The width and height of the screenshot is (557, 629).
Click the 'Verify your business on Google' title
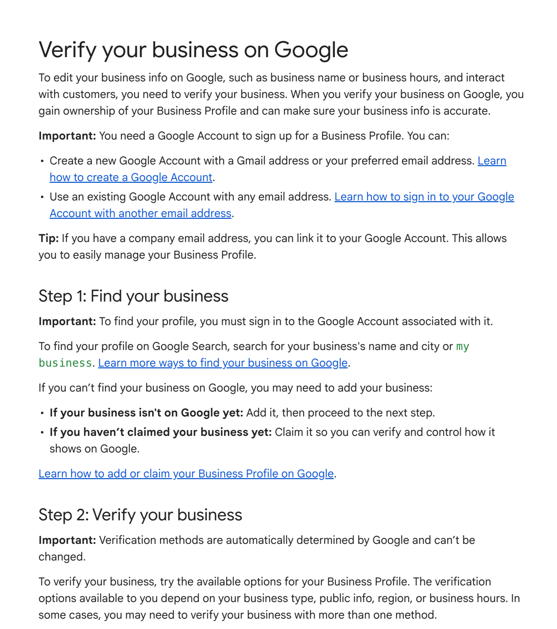click(193, 50)
